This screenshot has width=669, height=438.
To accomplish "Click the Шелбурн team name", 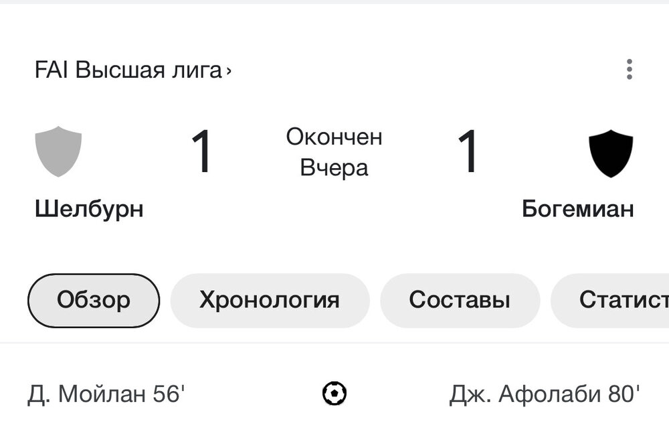I will (x=89, y=209).
